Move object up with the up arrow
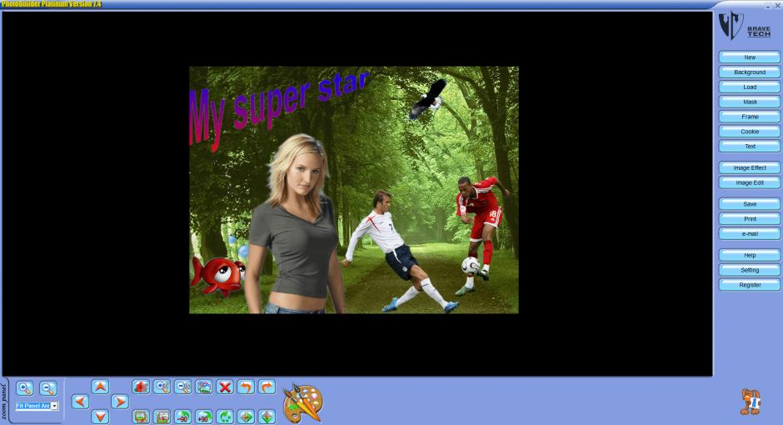 click(100, 387)
